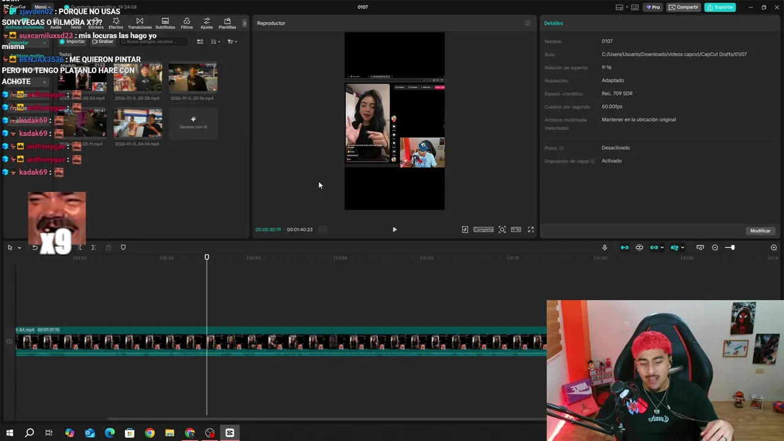Open the 9:16 aspect ratio button
784x441 pixels.
point(516,230)
